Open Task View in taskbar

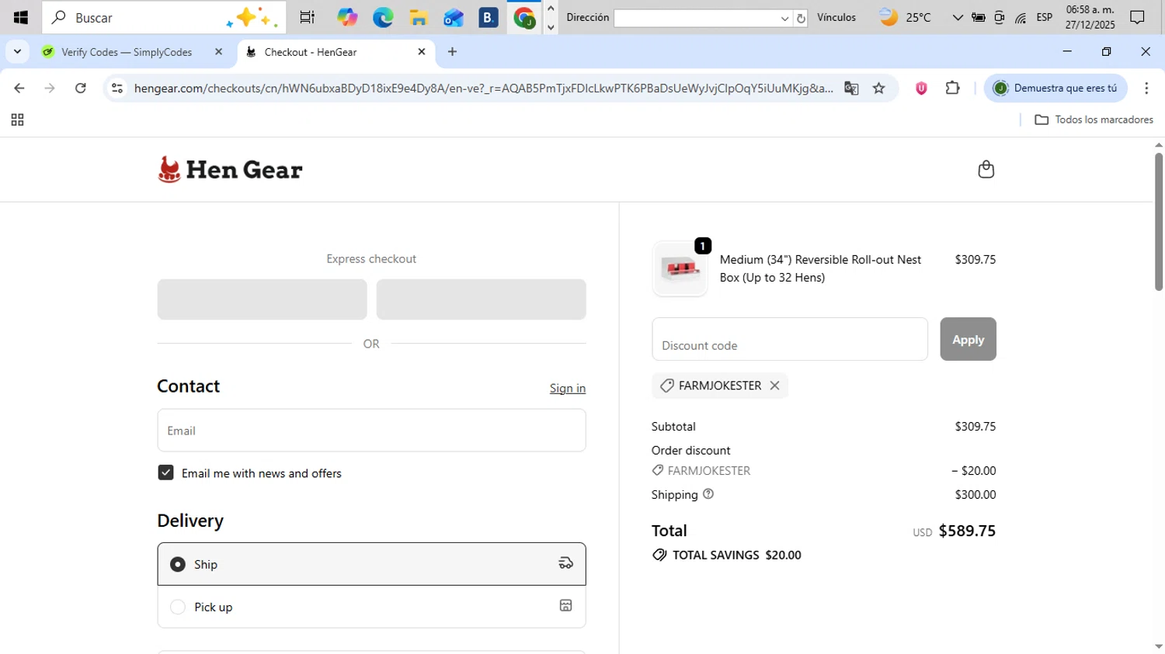coord(308,17)
